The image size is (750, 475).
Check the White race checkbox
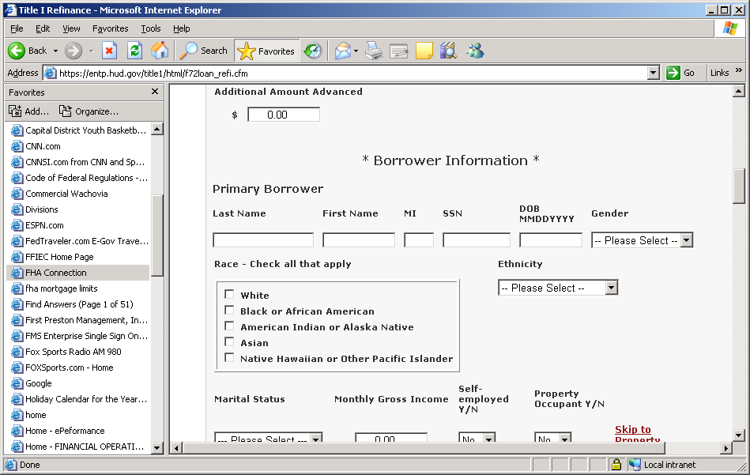[229, 295]
